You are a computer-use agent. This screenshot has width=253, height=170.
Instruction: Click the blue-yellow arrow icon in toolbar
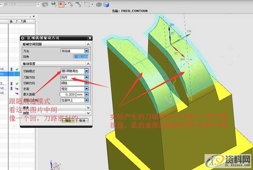tap(53, 5)
